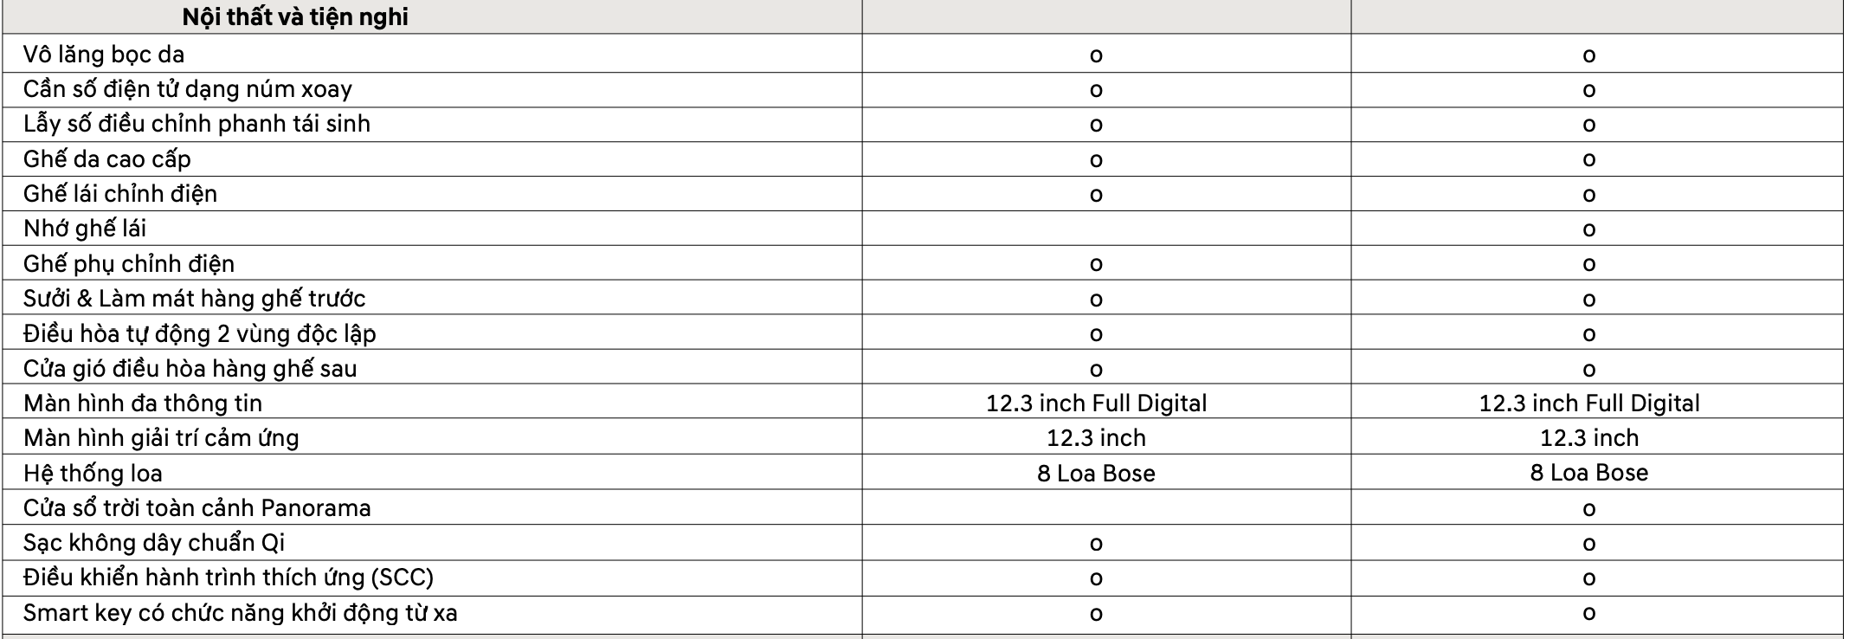
Task: Select "Điều hòa tự động 2 vùng độc lập"
Action: click(x=199, y=333)
